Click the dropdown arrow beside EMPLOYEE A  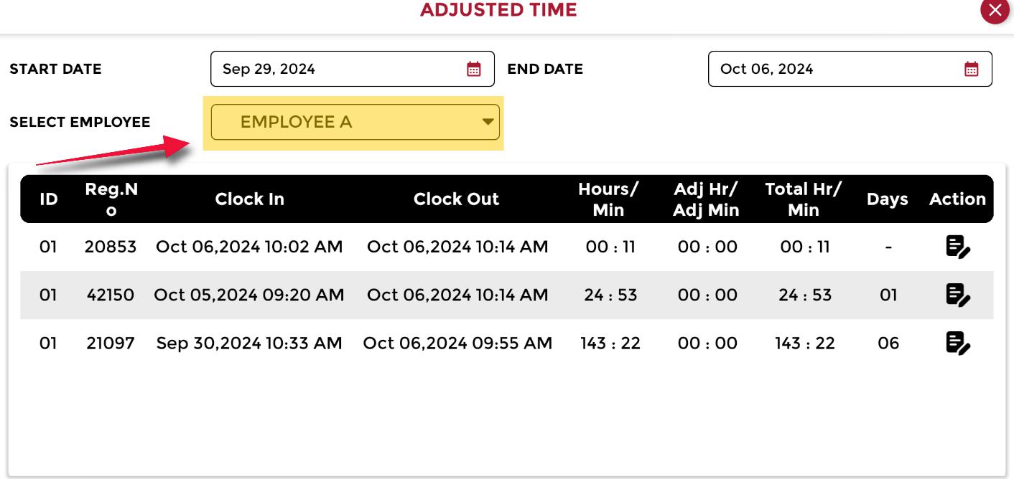pos(487,122)
